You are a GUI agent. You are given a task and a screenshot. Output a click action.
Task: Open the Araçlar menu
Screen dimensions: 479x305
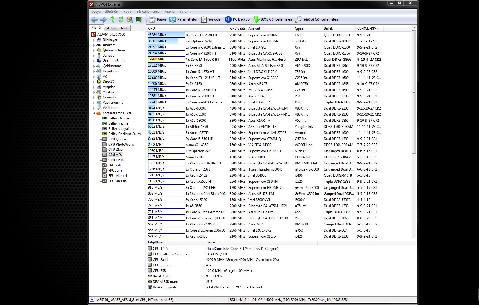tap(170, 12)
